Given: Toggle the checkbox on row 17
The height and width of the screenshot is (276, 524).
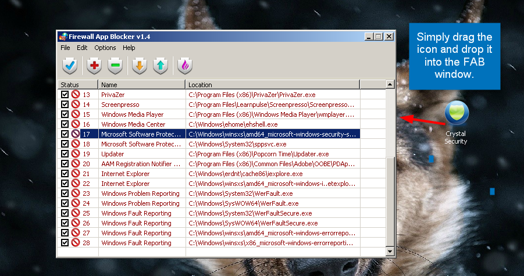Looking at the screenshot, I should click(65, 134).
